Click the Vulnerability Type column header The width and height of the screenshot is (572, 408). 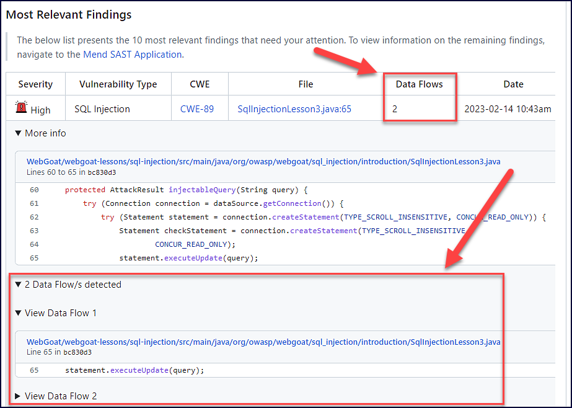pos(118,84)
